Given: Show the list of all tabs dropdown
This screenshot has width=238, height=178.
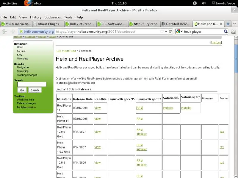Looking at the screenshot, I should coord(234,24).
